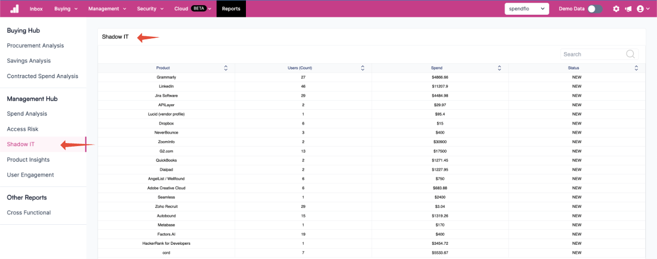
Task: Sort table by Users (Count) arrows
Action: coord(363,68)
